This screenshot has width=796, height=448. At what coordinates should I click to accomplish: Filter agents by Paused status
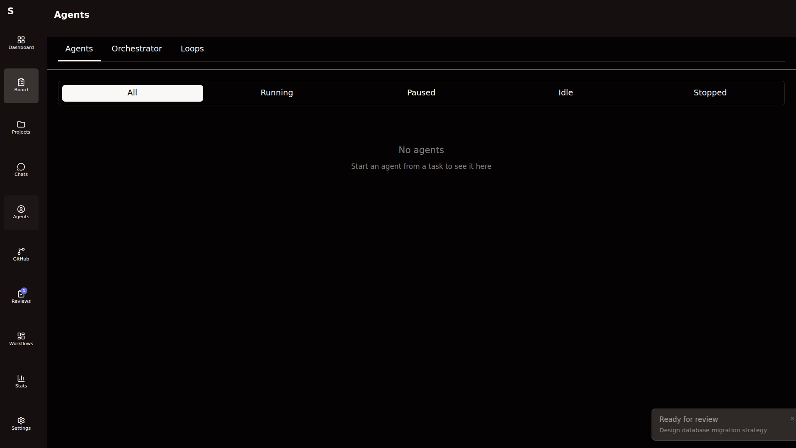pos(421,93)
